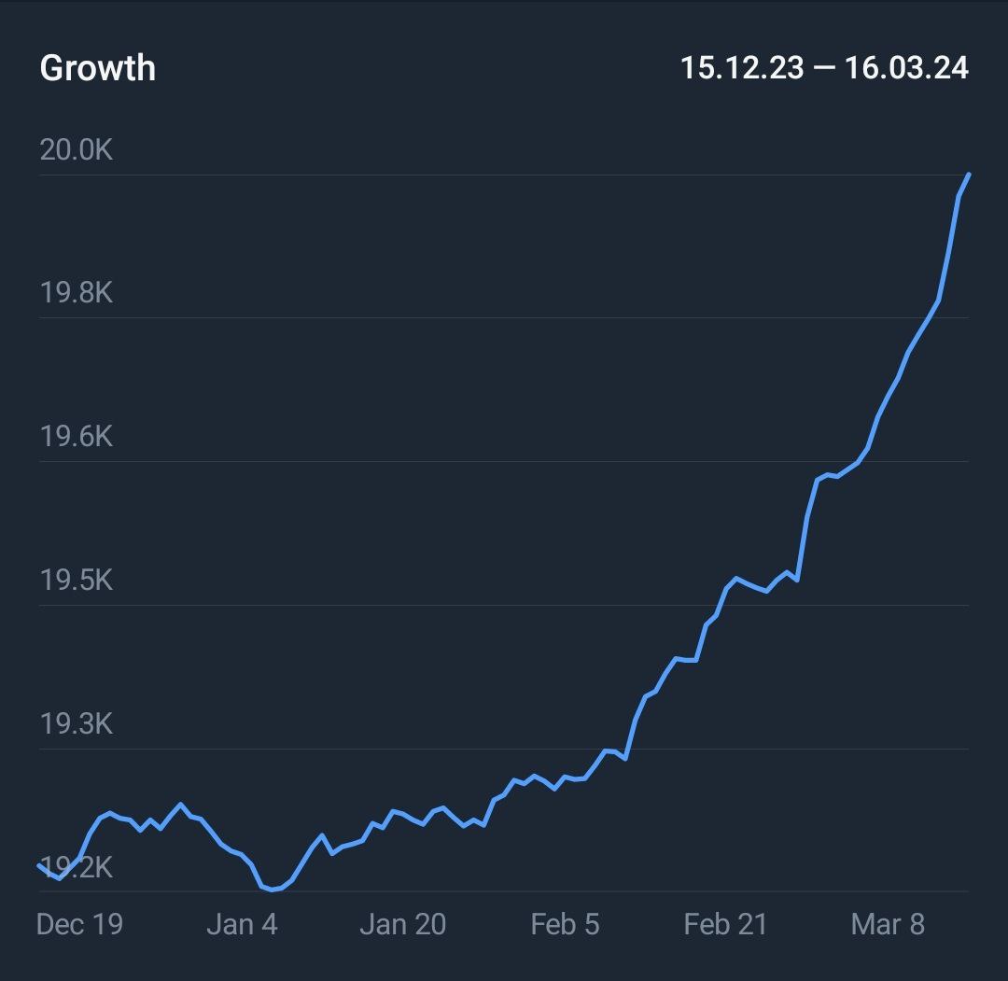The width and height of the screenshot is (1008, 981).
Task: Select the Mar 8 date label
Action: coord(888,924)
